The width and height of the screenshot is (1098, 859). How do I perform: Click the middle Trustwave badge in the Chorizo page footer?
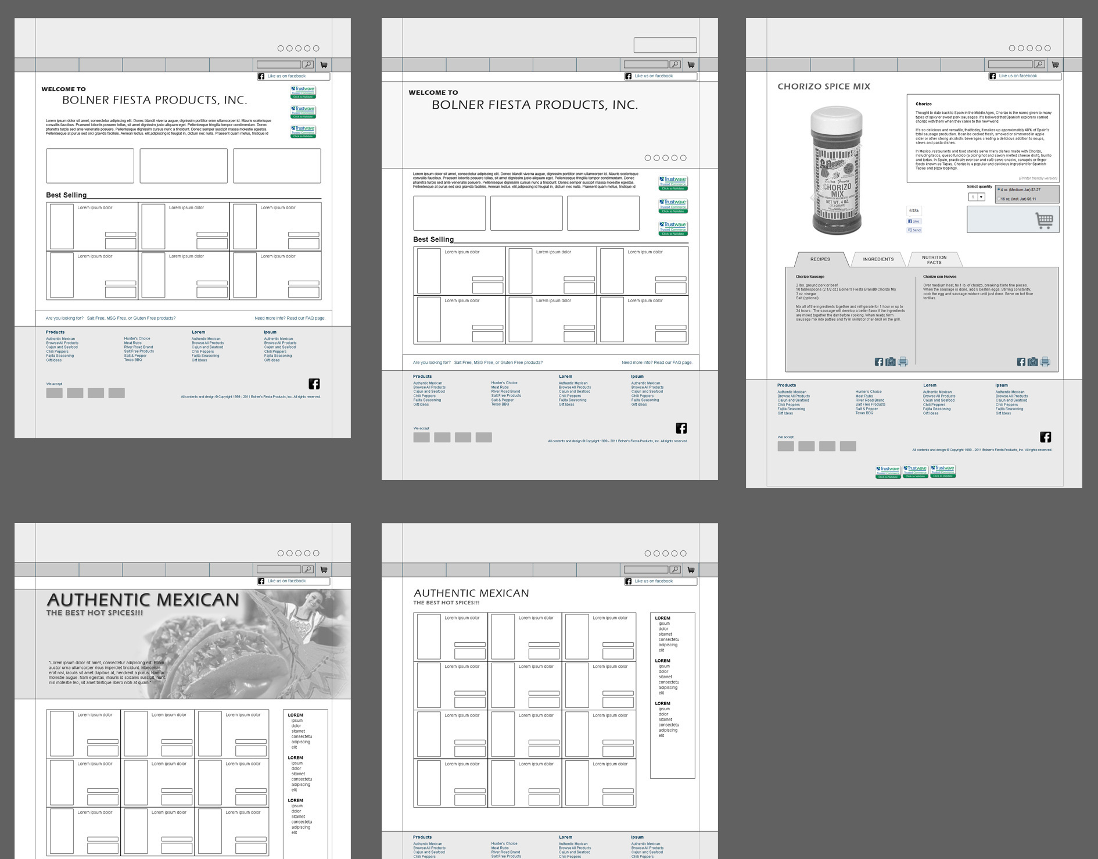(915, 471)
